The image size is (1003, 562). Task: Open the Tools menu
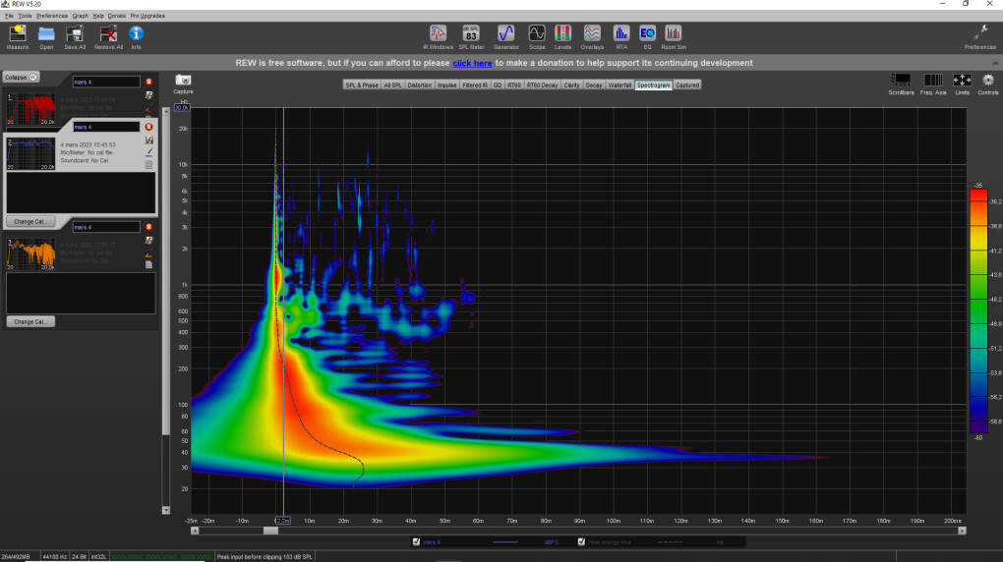click(25, 16)
